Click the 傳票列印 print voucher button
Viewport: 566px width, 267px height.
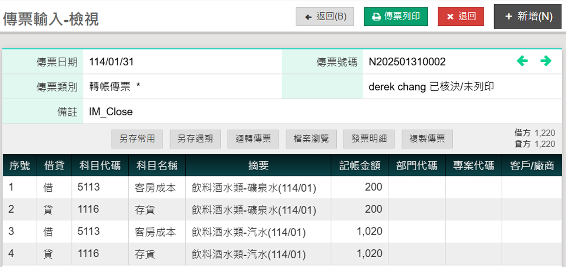point(395,17)
